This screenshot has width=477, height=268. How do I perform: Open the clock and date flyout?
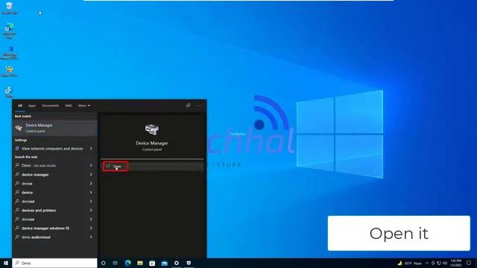pos(455,263)
